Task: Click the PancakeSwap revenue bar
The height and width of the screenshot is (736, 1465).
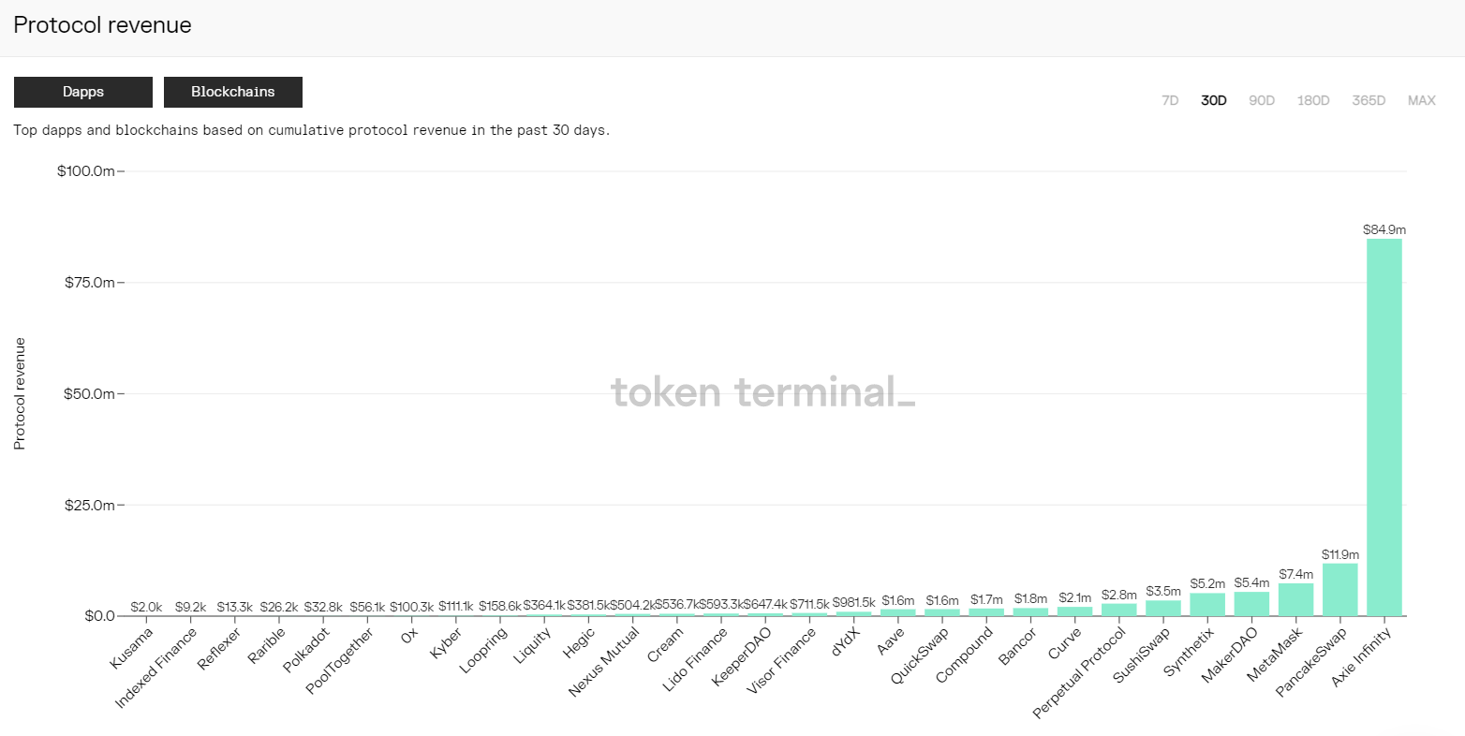Action: point(1340,589)
